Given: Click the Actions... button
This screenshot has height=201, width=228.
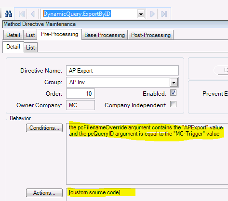Looking at the screenshot, I should click(44, 193).
